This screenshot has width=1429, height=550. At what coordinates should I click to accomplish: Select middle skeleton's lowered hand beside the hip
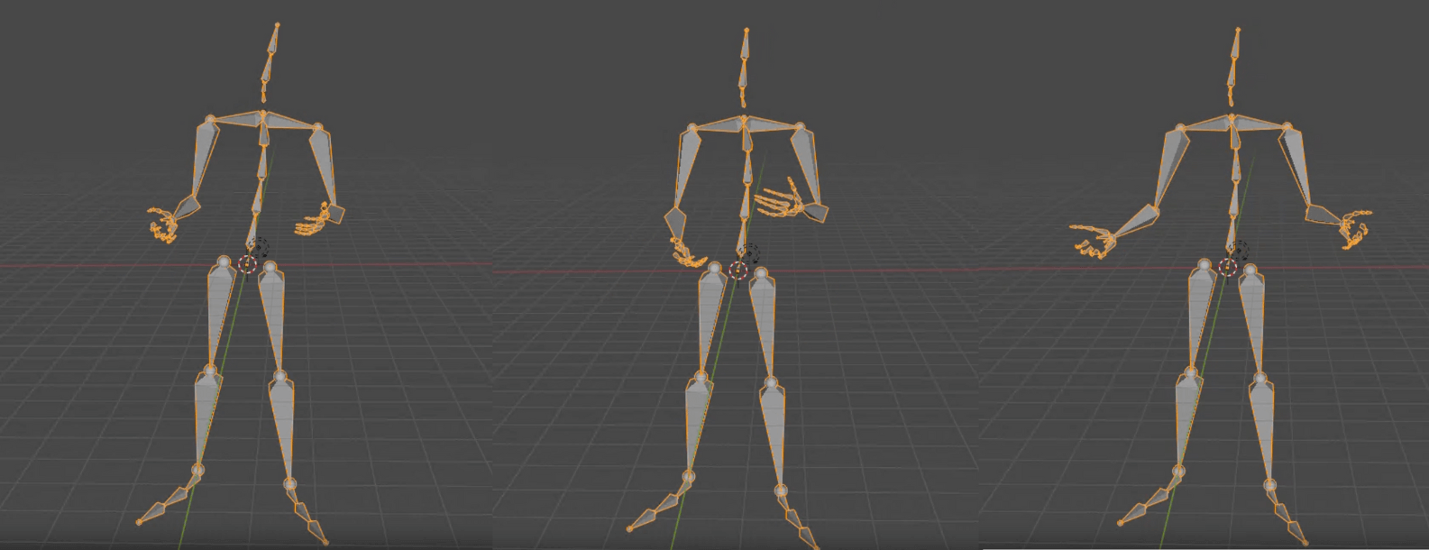690,253
